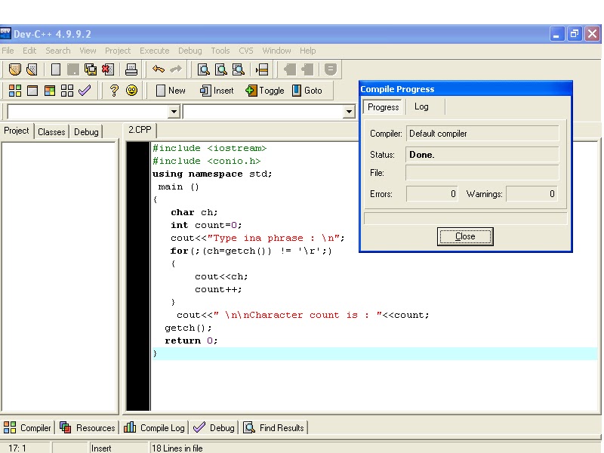Click the Compile colored squares icon
Image resolution: width=604 pixels, height=453 pixels.
pos(15,91)
